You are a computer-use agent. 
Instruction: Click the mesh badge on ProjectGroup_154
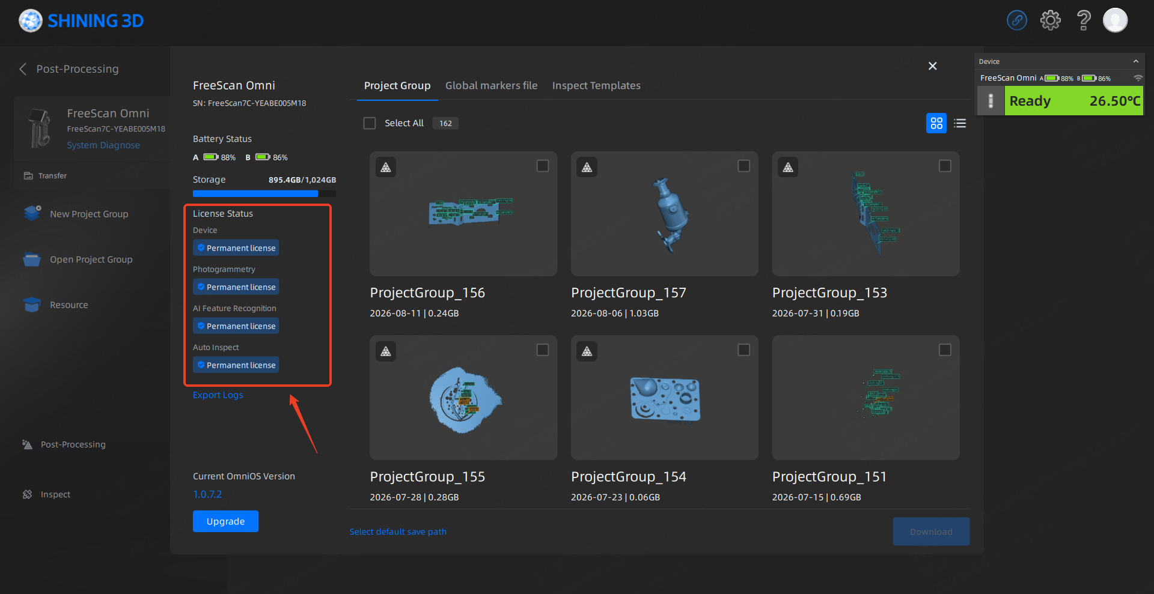click(587, 351)
